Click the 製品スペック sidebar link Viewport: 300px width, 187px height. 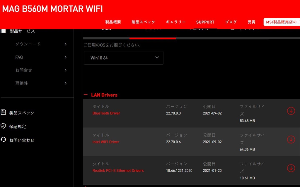[x=22, y=113]
